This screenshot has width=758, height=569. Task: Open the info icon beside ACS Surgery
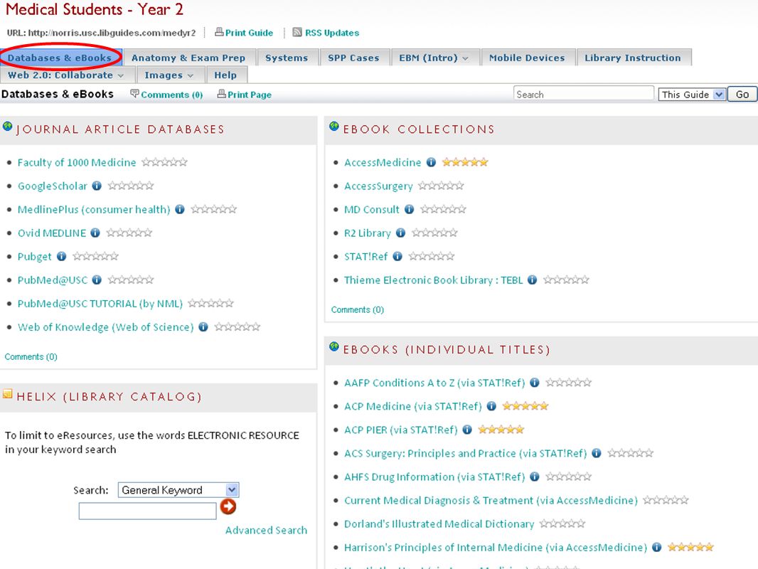[x=597, y=453]
